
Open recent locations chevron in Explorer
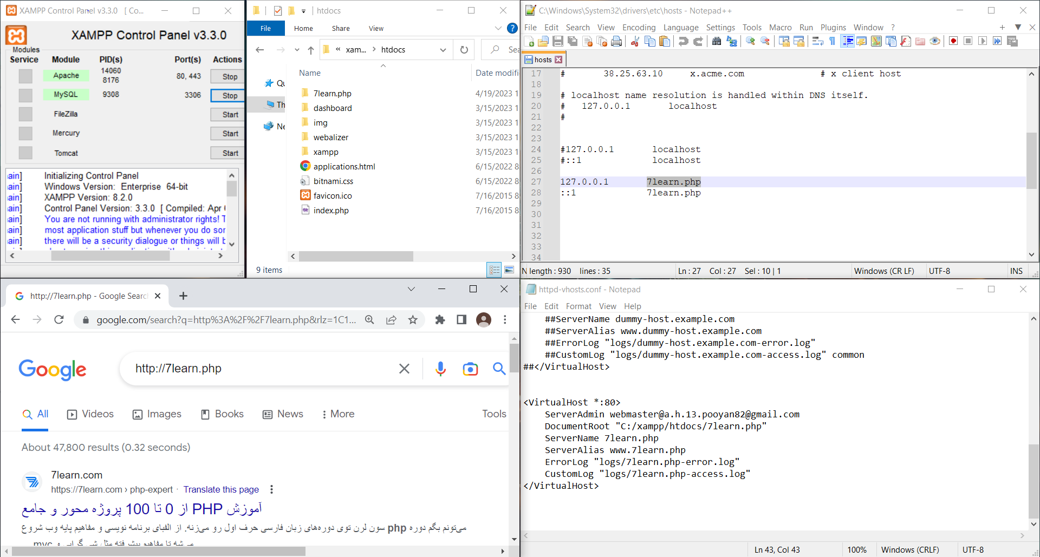click(297, 50)
